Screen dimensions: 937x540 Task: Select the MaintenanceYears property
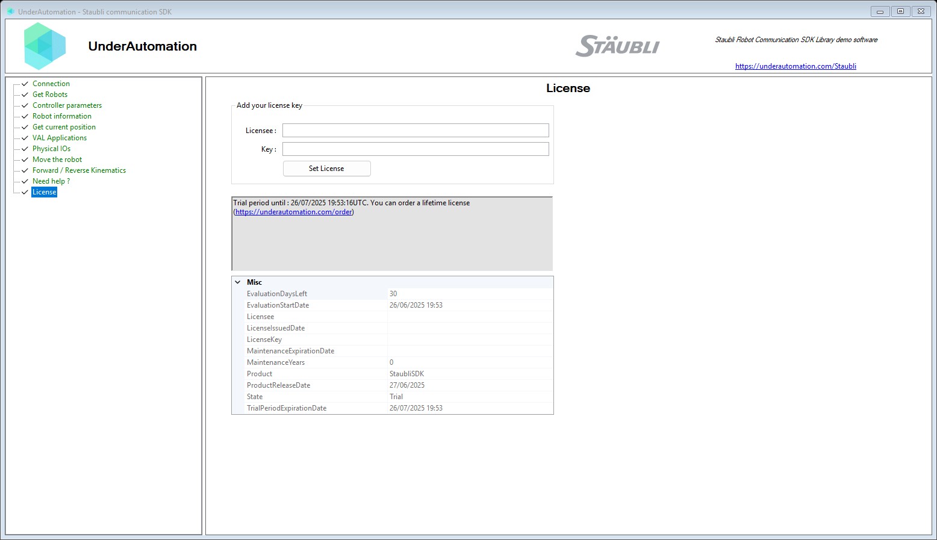click(393, 362)
